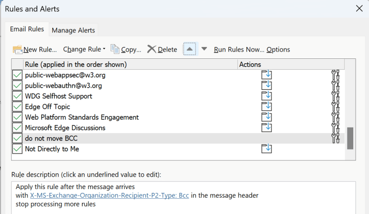Click the Delete X icon
Image resolution: width=369 pixels, height=214 pixels.
[151, 49]
